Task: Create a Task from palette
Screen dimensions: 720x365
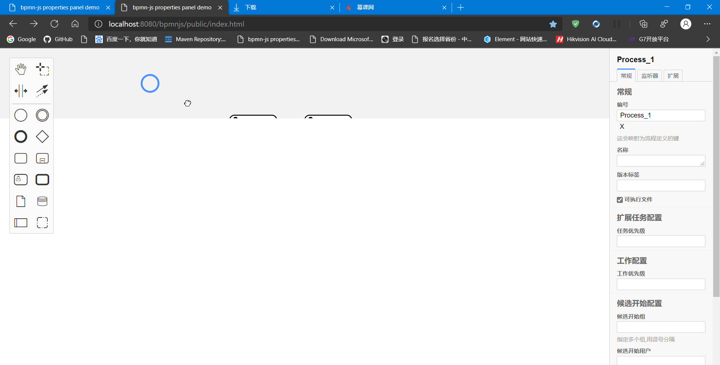Action: click(21, 158)
